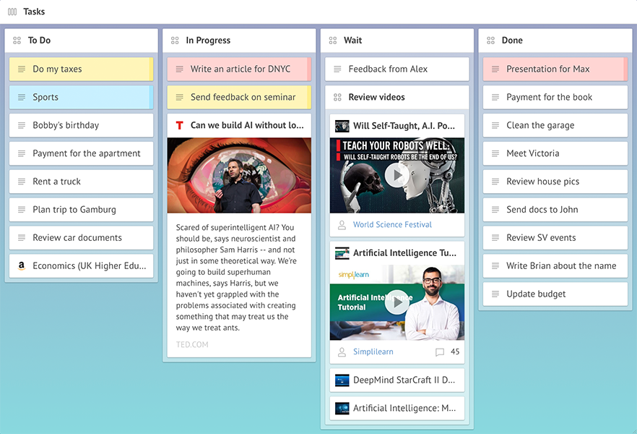Click the 45 comments count
Viewport: 637px width, 434px height.
[455, 352]
